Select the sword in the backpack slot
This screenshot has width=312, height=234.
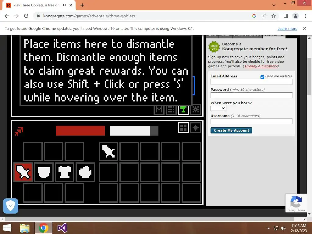pos(108,151)
